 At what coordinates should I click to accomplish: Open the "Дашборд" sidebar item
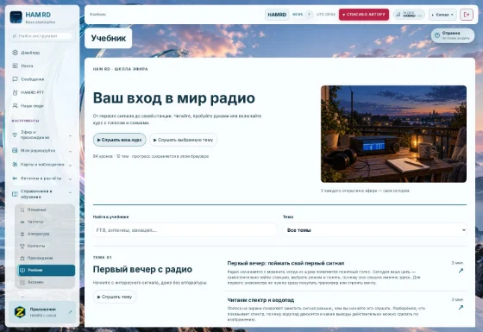42,53
